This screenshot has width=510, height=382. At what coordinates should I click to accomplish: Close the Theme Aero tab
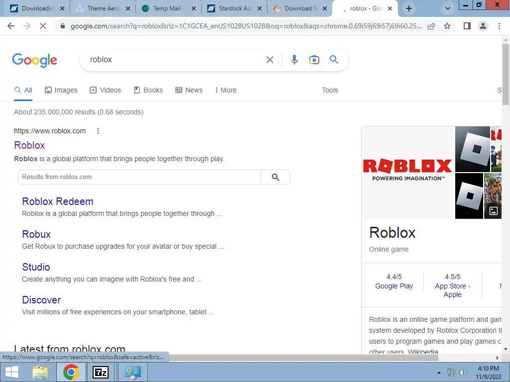pyautogui.click(x=128, y=9)
